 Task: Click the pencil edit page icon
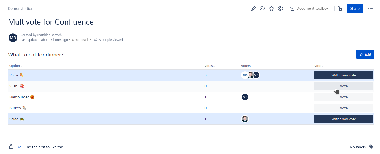(253, 9)
